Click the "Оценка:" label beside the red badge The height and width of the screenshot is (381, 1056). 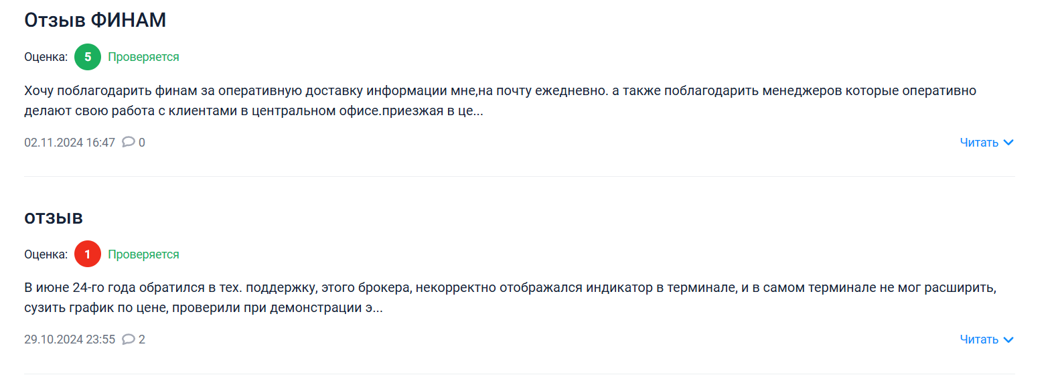(46, 254)
